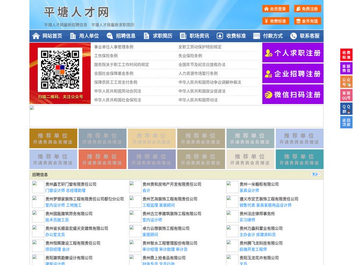Screen dimensions: 353x265
Task: Click the orange-red 推荐单位 banner tile
Action: pos(102,159)
